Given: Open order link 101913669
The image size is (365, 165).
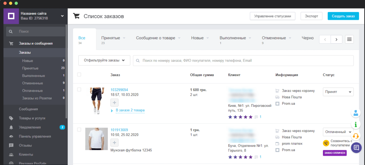Looking at the screenshot, I should 119,130.
